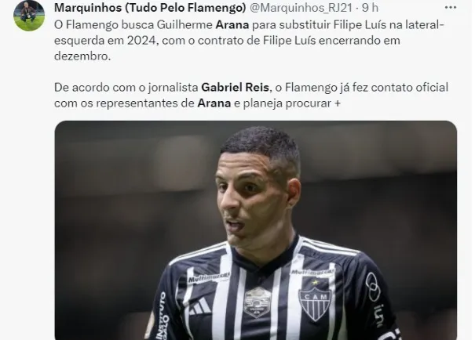This screenshot has width=475, height=340.
Task: Click the word dezembro in the tweet
Action: [x=81, y=56]
